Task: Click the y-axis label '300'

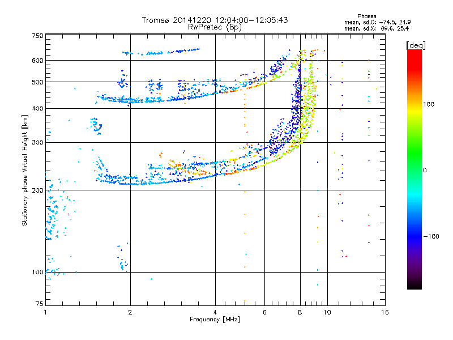Action: click(x=37, y=143)
